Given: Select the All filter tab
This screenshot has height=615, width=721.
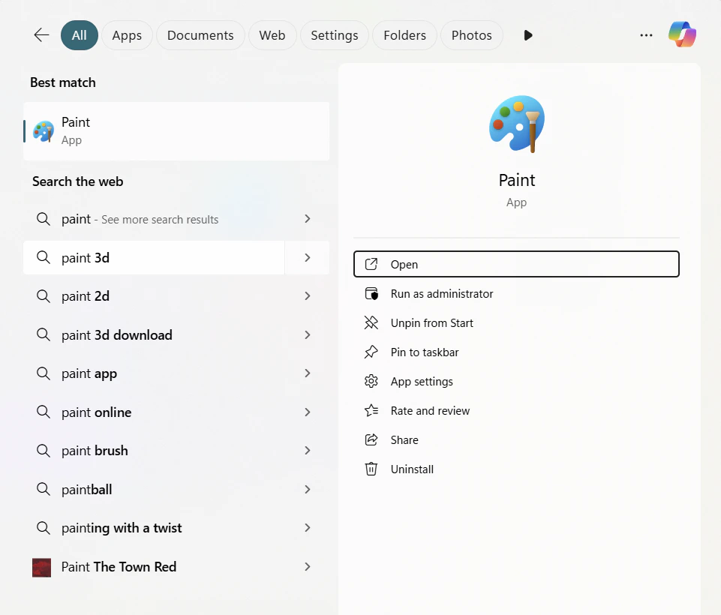Looking at the screenshot, I should pos(79,35).
